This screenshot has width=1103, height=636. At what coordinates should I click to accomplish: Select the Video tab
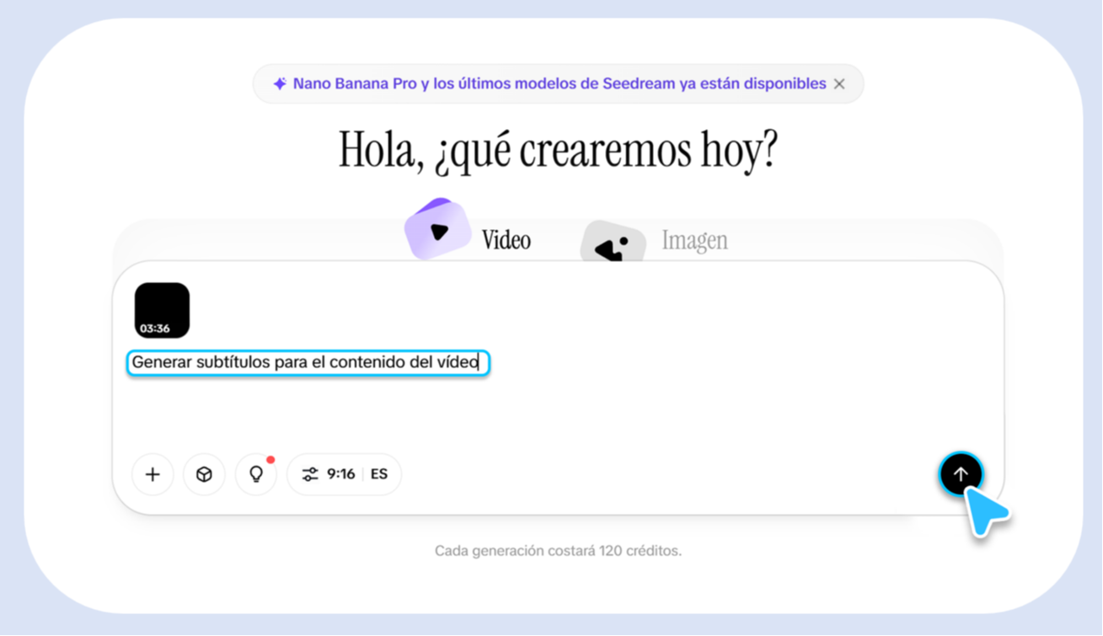(506, 240)
